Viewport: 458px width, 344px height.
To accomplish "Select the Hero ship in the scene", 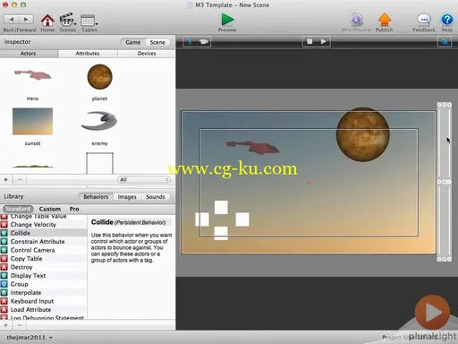I will click(x=253, y=148).
